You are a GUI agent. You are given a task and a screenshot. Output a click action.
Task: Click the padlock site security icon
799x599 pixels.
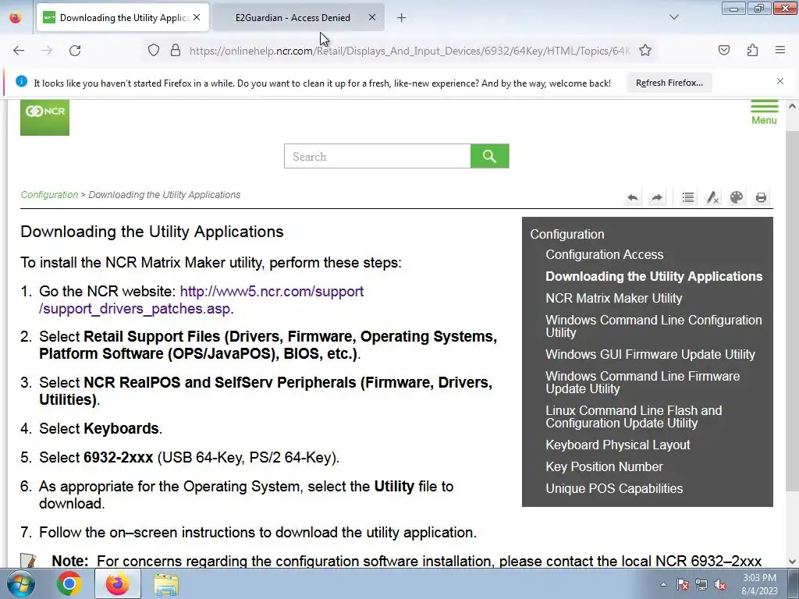176,51
